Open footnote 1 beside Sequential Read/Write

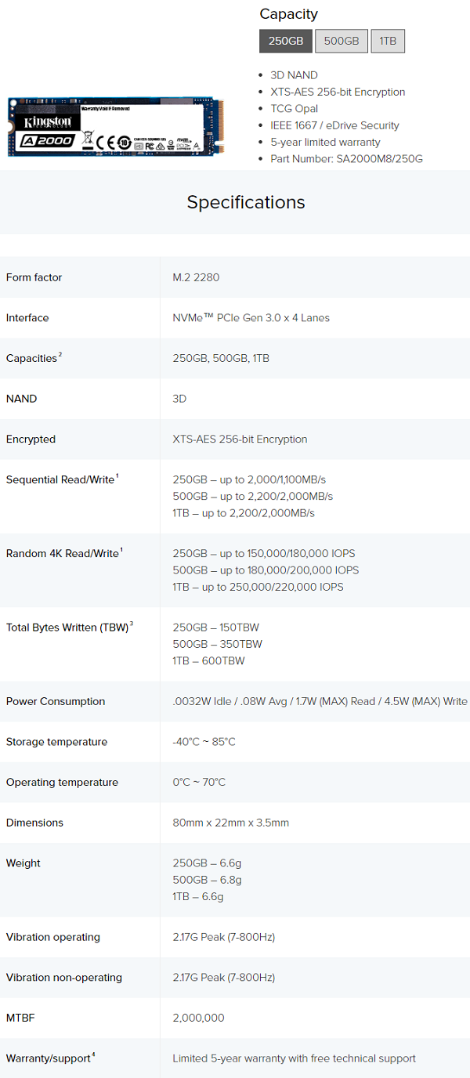coord(117,476)
